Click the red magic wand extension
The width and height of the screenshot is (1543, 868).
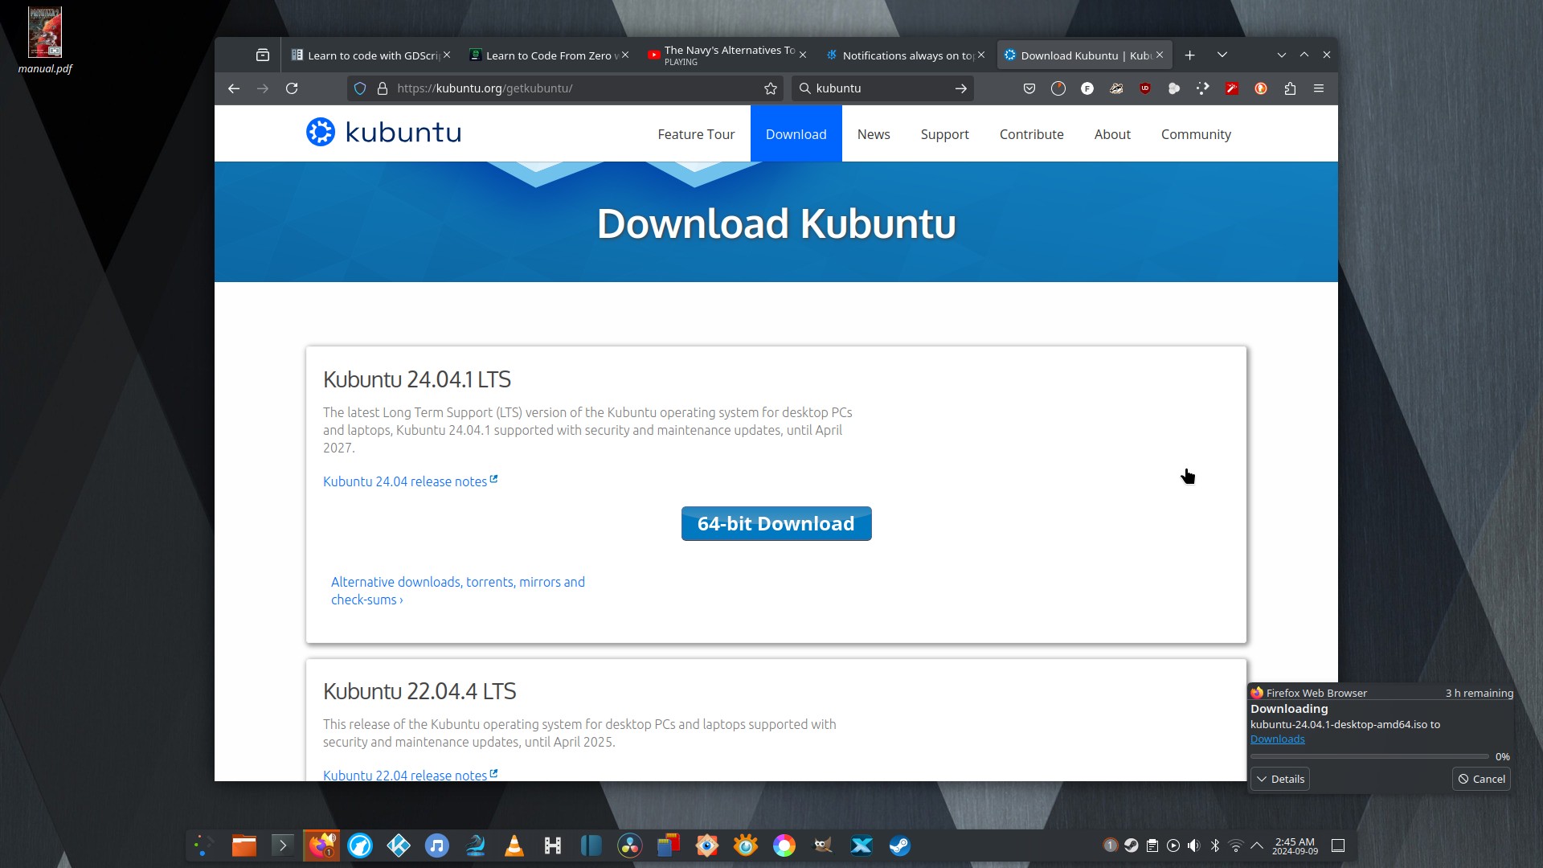tap(1232, 88)
